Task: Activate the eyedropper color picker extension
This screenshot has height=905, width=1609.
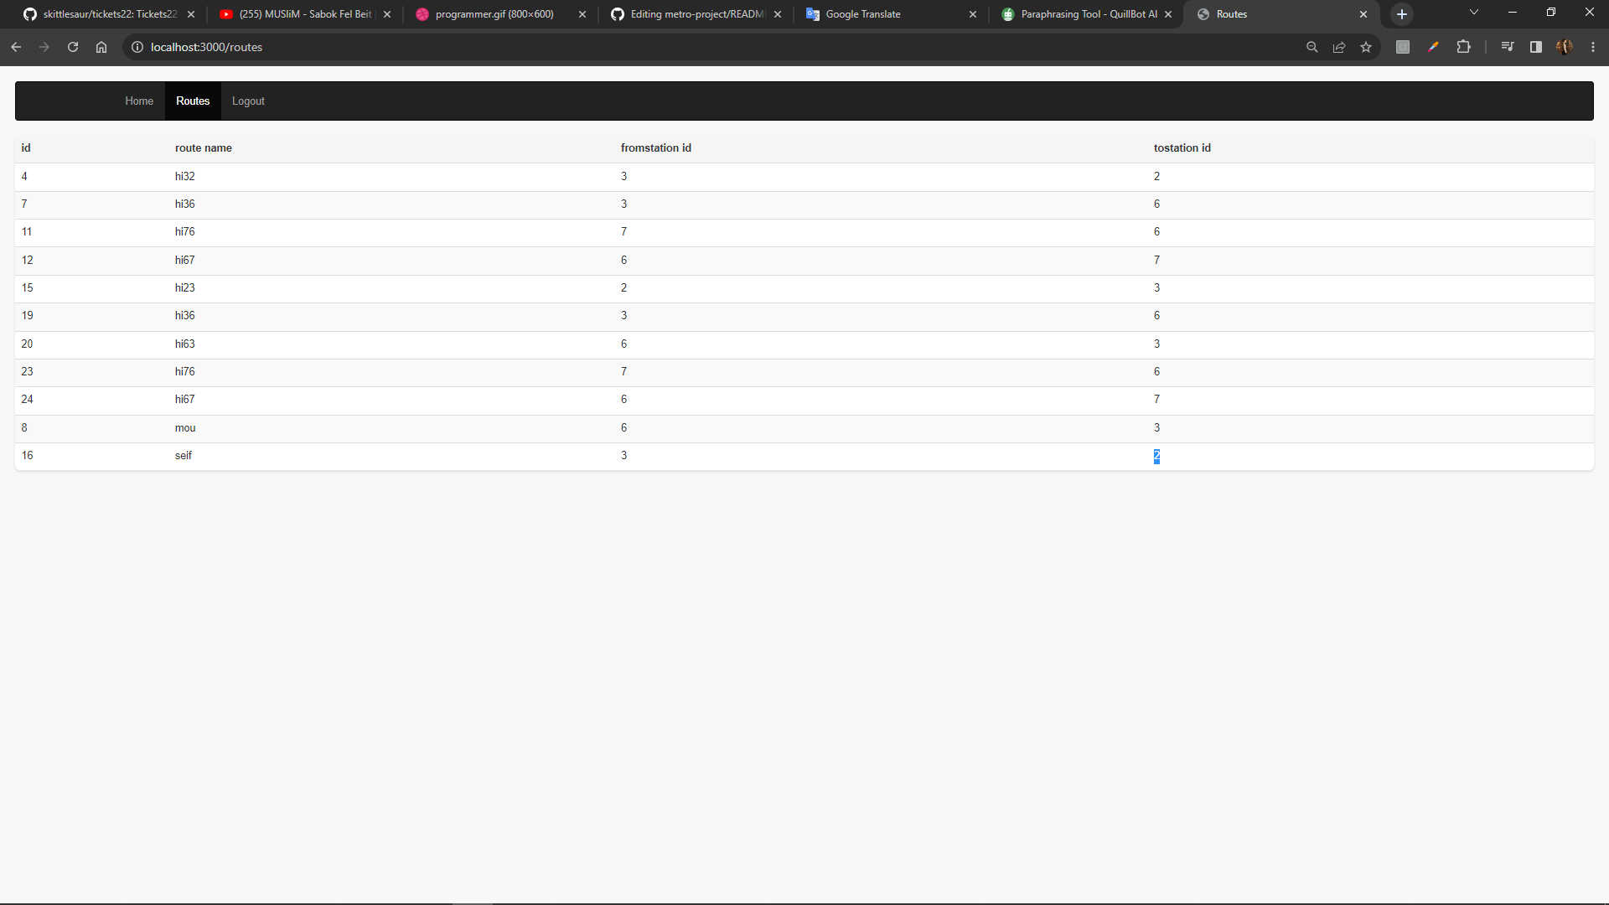Action: [x=1433, y=47]
